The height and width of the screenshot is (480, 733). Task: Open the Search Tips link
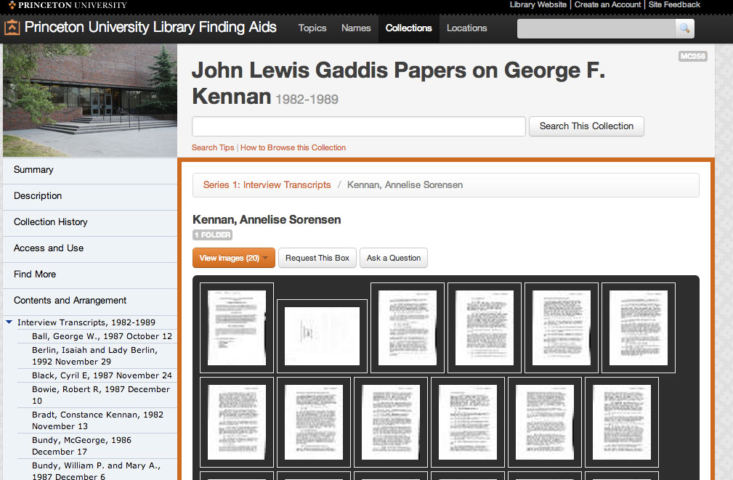click(x=213, y=147)
